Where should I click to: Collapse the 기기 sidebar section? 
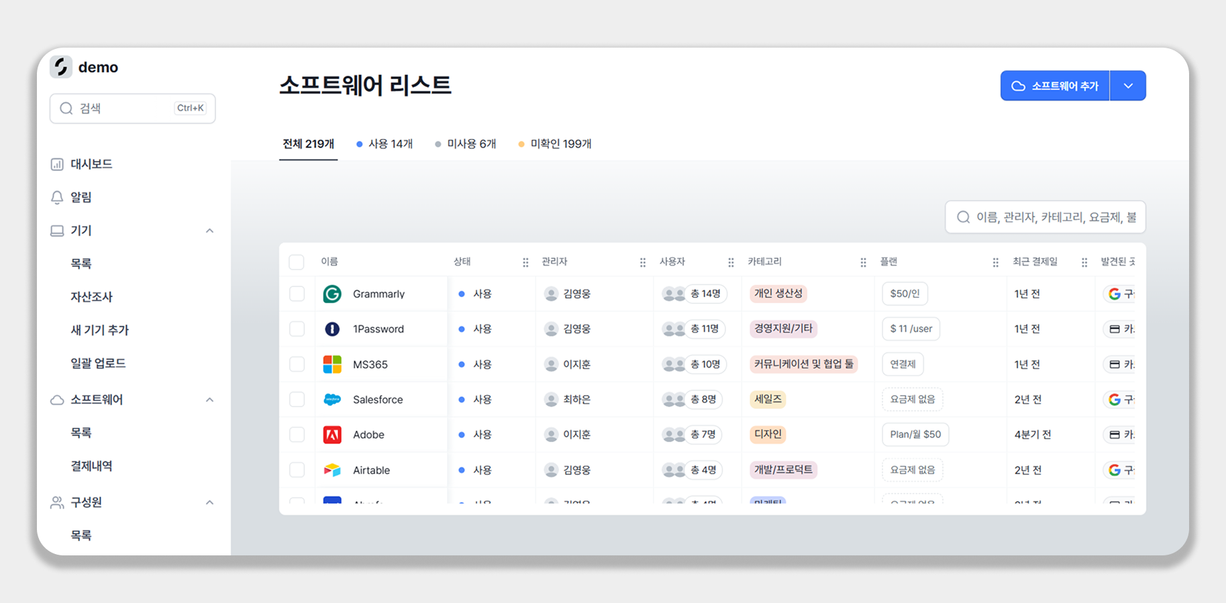[209, 231]
